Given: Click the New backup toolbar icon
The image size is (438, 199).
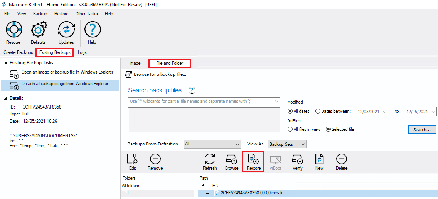Looking at the screenshot, I should (x=319, y=159).
